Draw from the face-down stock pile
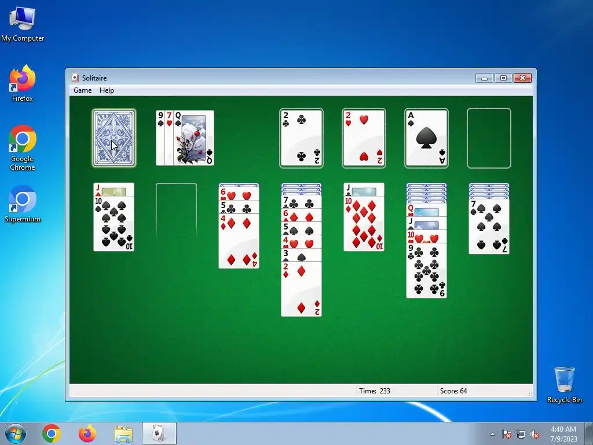 [x=114, y=138]
